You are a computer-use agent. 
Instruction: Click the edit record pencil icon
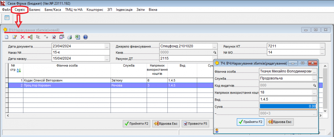[14, 37]
